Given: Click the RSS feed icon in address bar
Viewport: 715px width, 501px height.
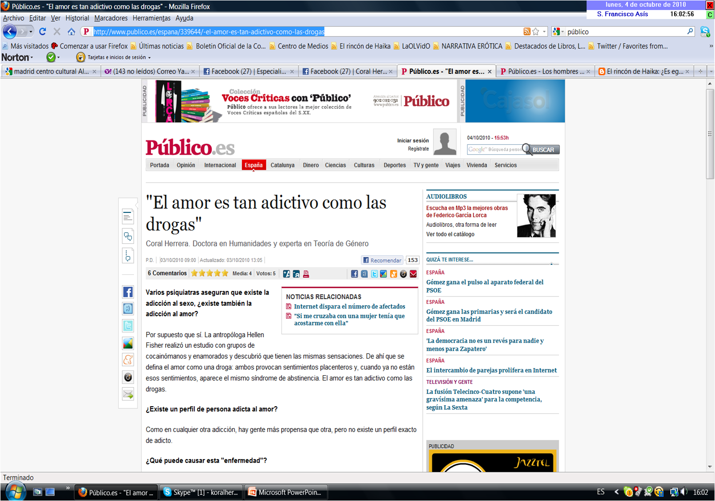Looking at the screenshot, I should pos(526,31).
